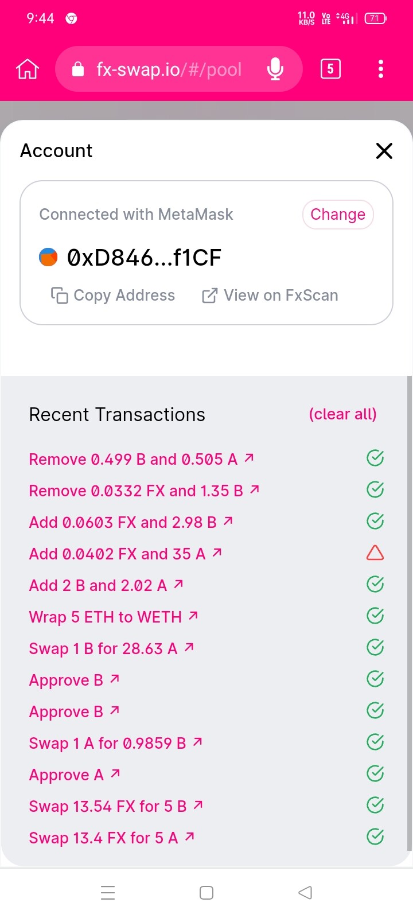
Task: Tap the browser home icon
Action: pos(28,69)
